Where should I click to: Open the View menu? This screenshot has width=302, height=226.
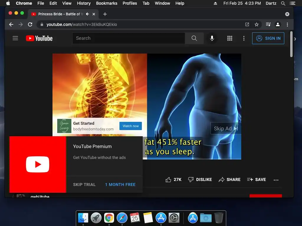pos(67,3)
